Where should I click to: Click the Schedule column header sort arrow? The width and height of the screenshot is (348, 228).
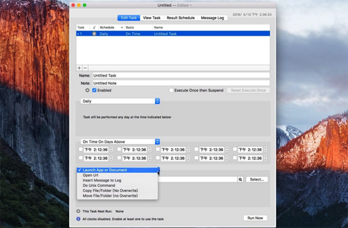[122, 27]
